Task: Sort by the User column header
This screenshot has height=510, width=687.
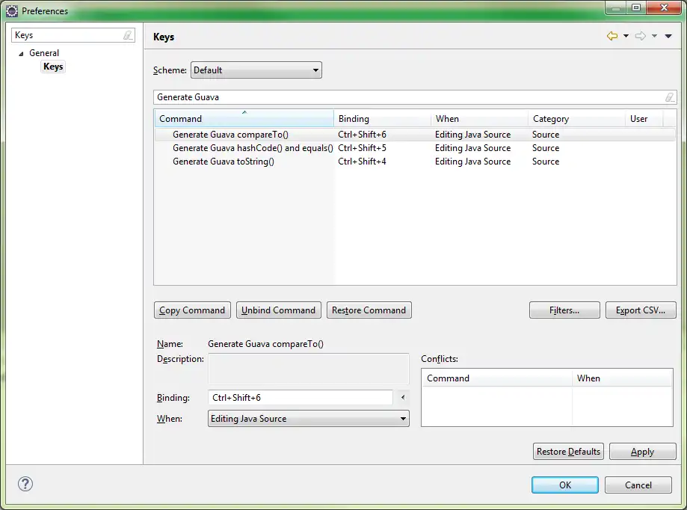Action: tap(644, 119)
